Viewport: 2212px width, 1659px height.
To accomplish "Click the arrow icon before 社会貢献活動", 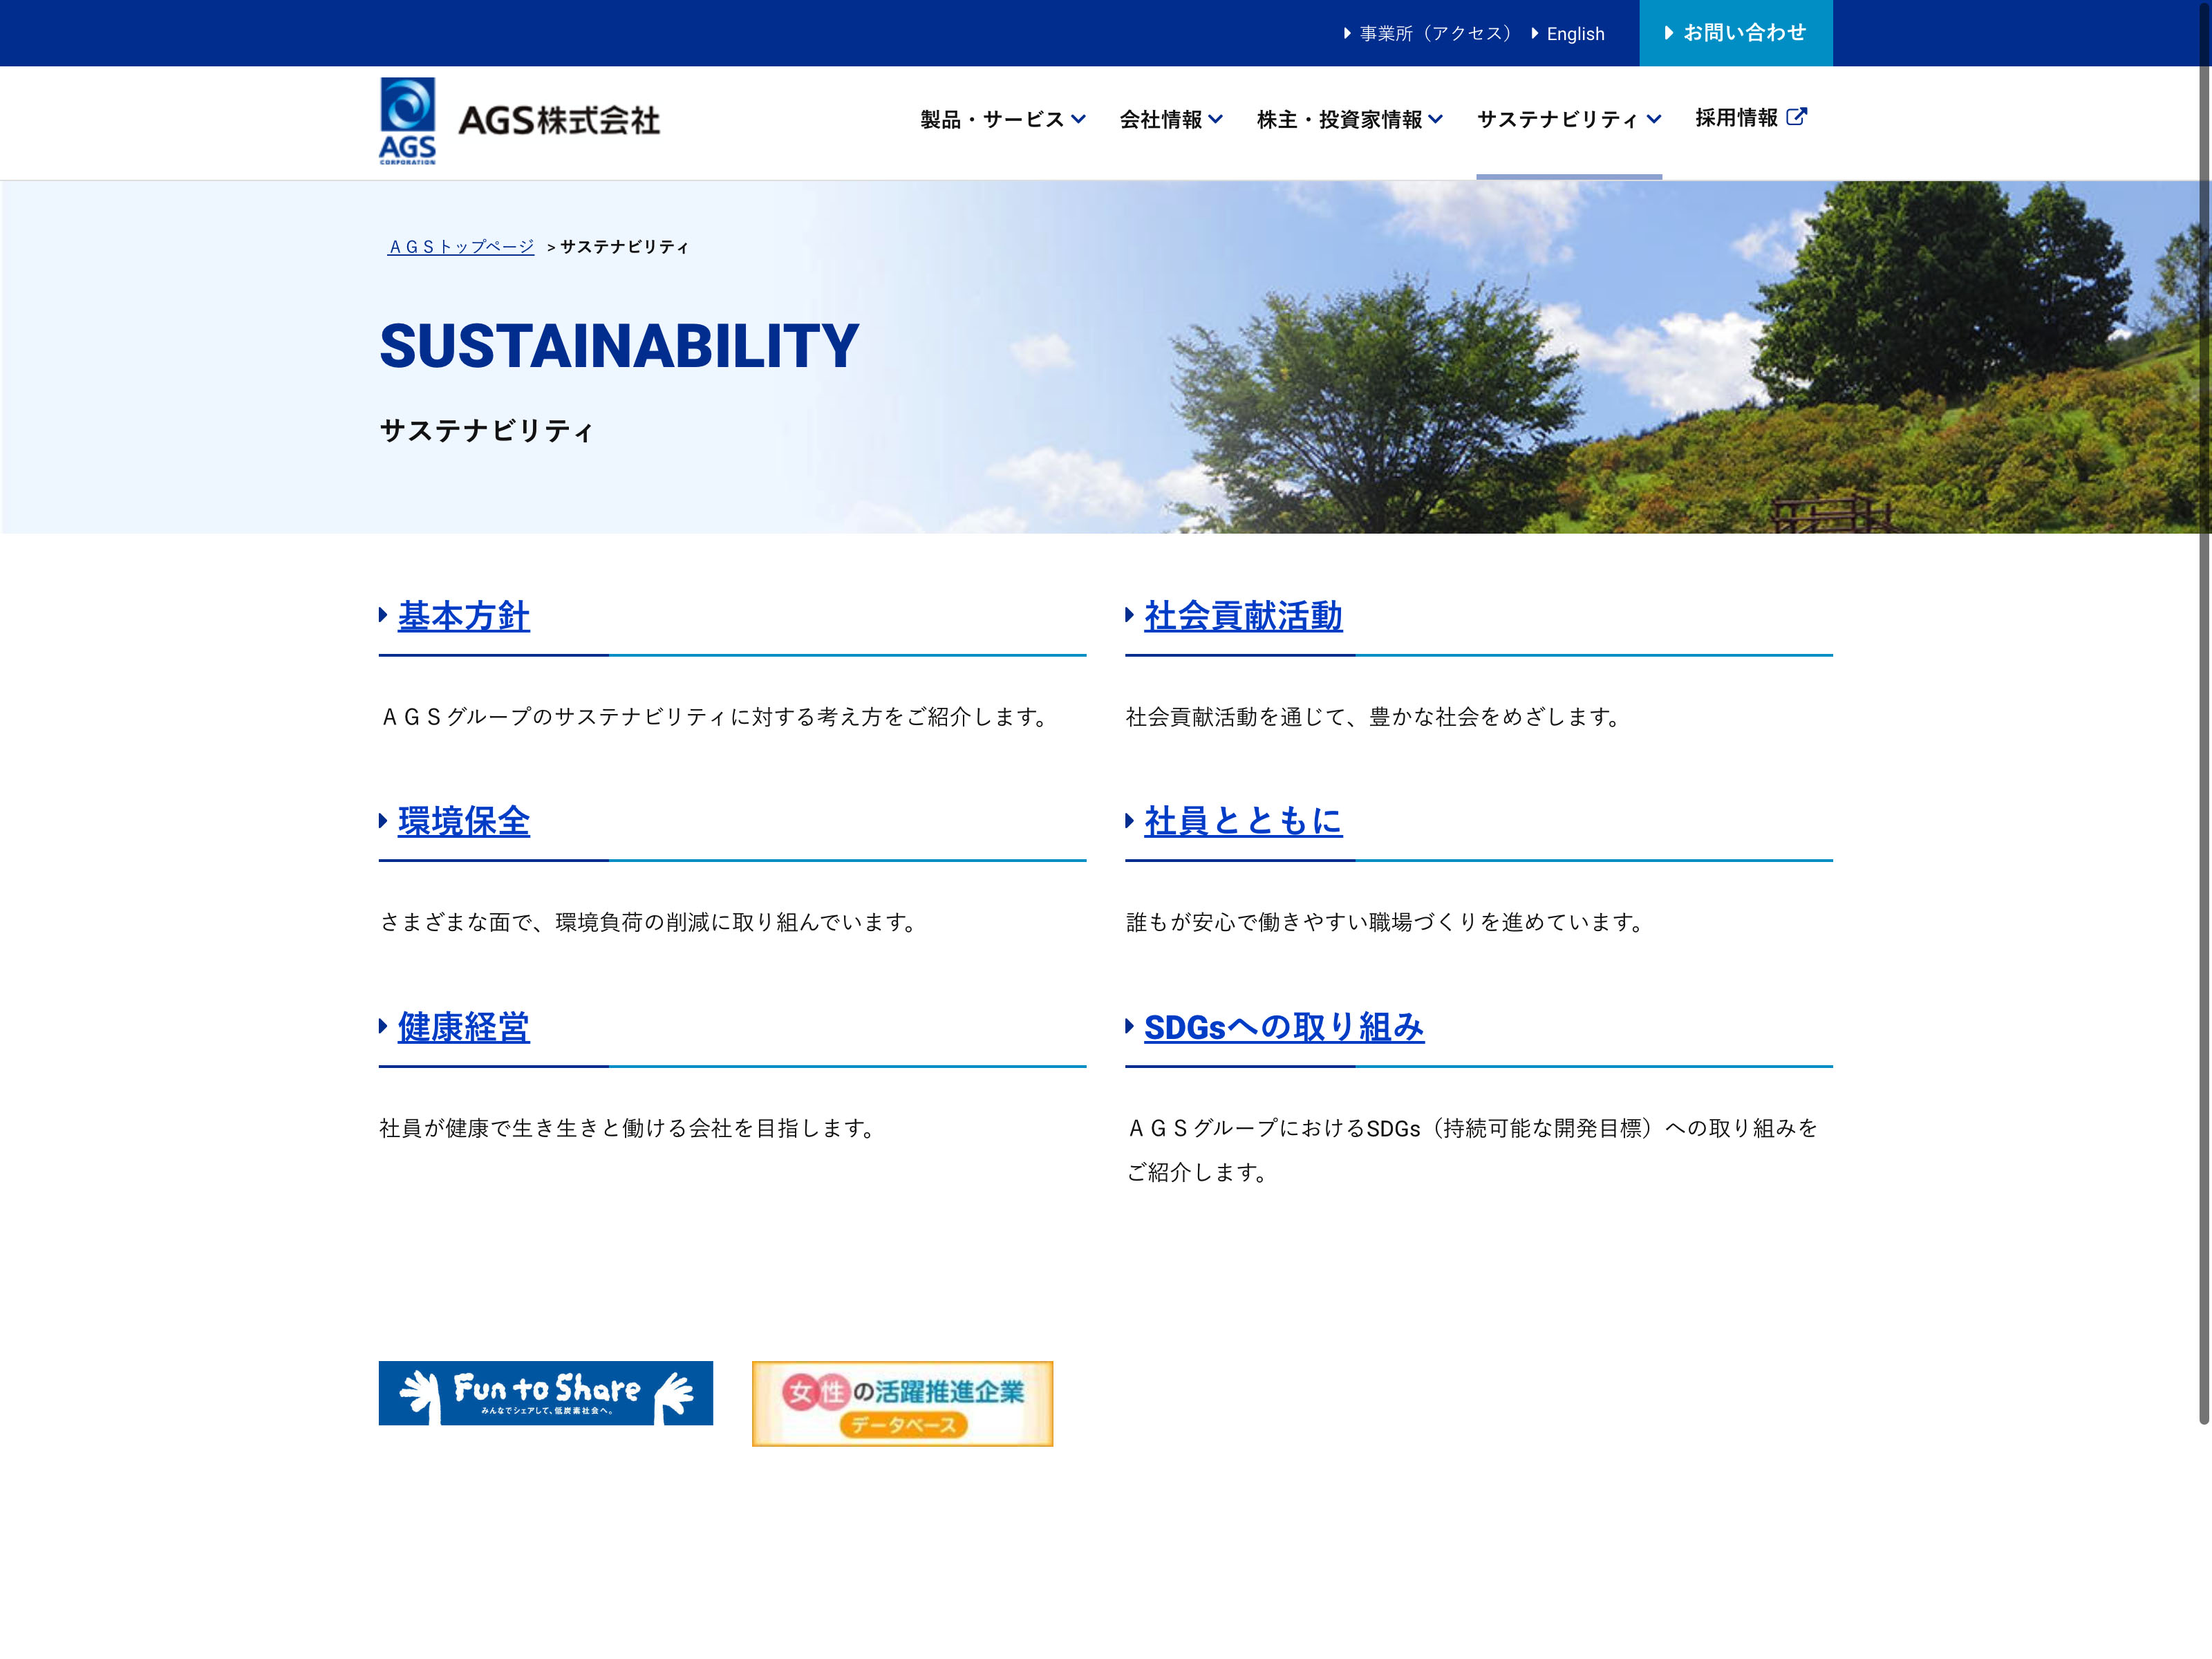I will [1129, 615].
